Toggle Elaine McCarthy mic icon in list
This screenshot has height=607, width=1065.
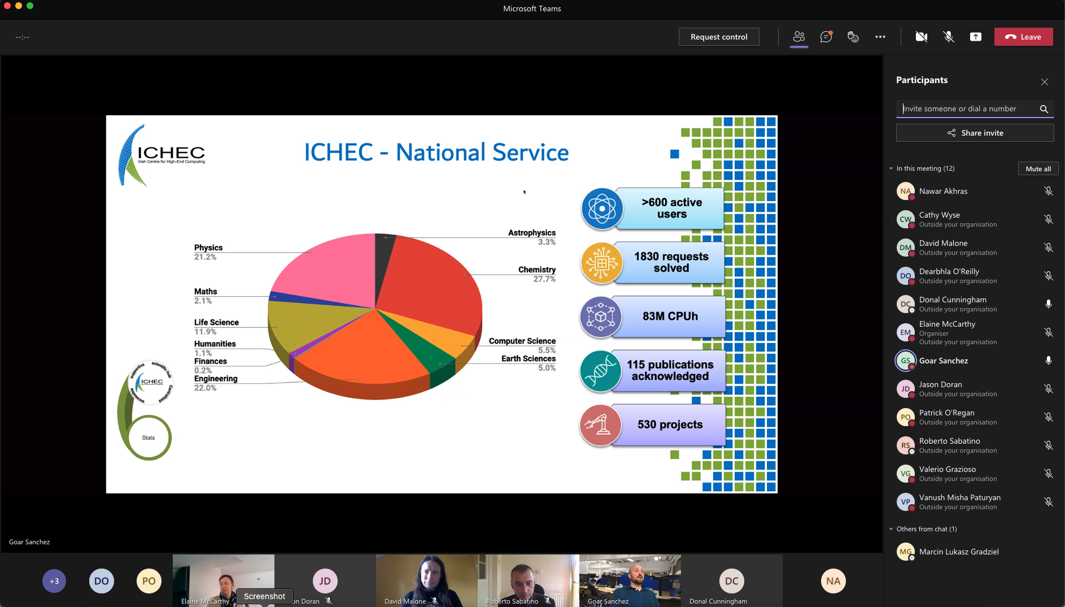[x=1049, y=332]
